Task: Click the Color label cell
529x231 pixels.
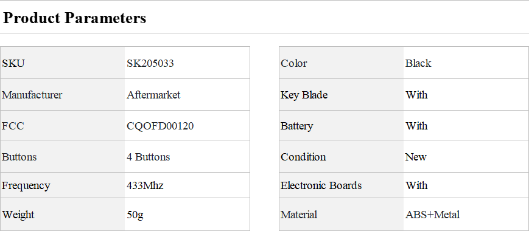Action: [x=342, y=63]
